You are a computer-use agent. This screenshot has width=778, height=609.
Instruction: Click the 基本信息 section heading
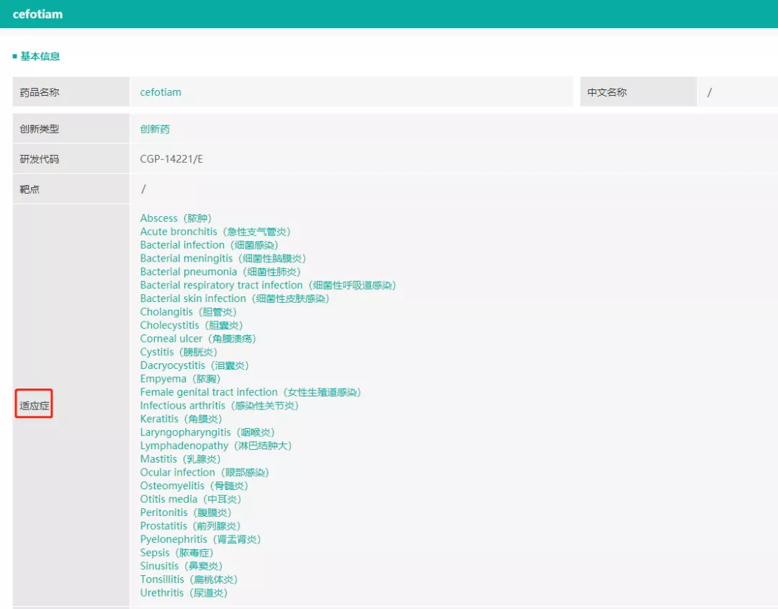[40, 57]
